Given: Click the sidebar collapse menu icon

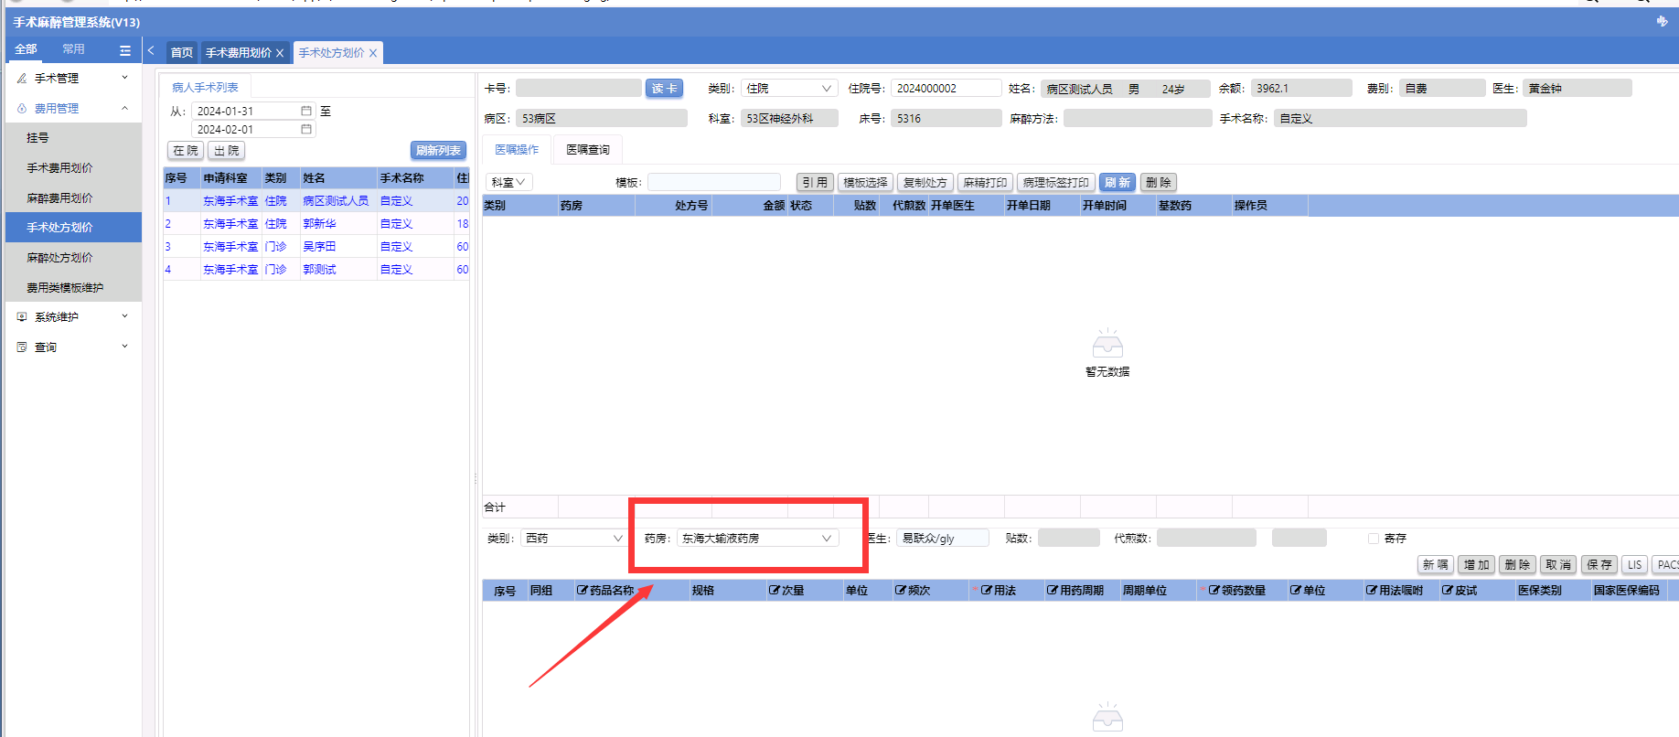Looking at the screenshot, I should tap(125, 50).
